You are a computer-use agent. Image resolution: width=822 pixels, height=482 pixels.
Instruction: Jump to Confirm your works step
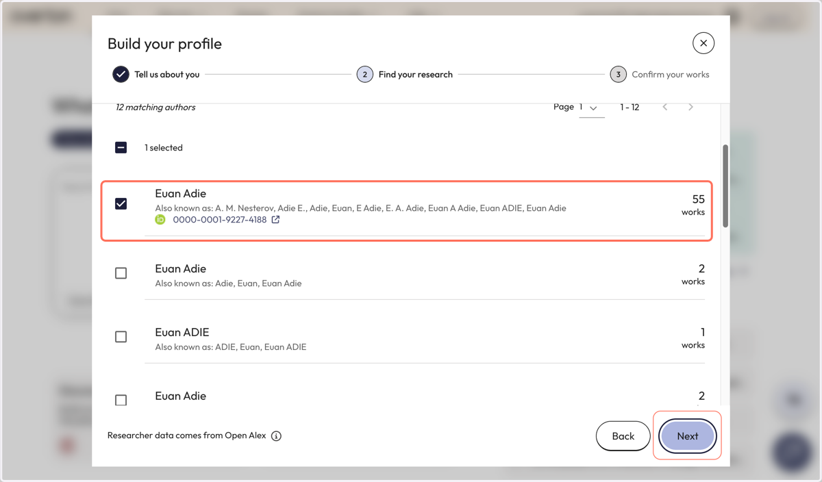coord(660,75)
